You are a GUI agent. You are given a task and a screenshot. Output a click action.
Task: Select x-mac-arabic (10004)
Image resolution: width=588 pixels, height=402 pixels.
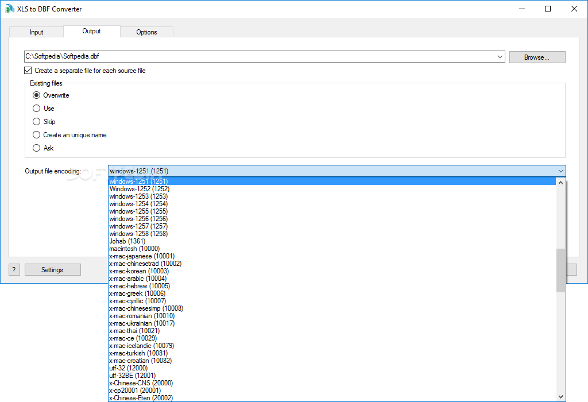[x=332, y=279]
